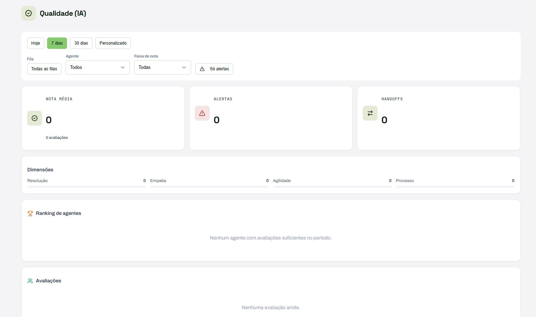Expand the Faixa de nota dropdown
This screenshot has height=317, width=536.
163,67
